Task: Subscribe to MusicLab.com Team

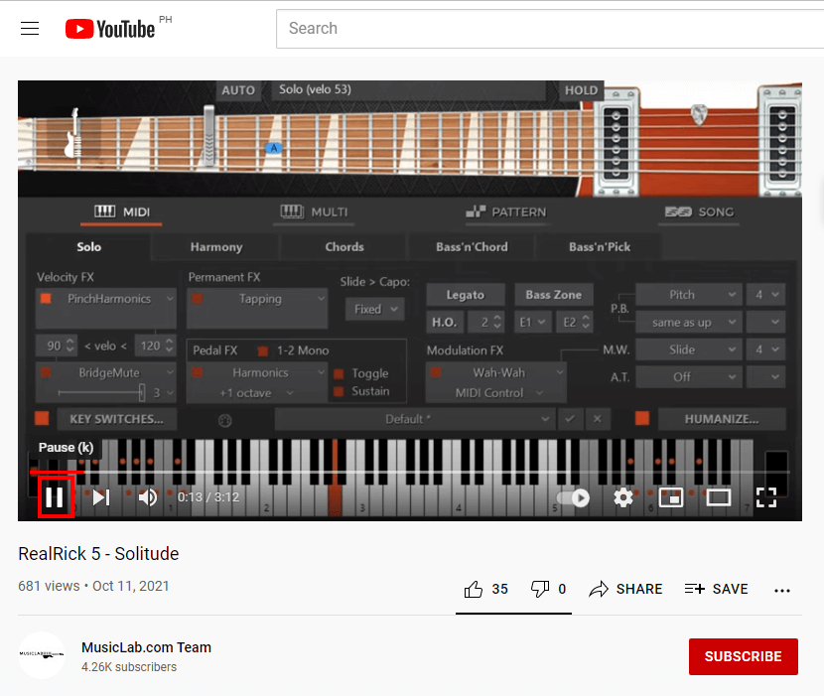Action: pyautogui.click(x=743, y=656)
